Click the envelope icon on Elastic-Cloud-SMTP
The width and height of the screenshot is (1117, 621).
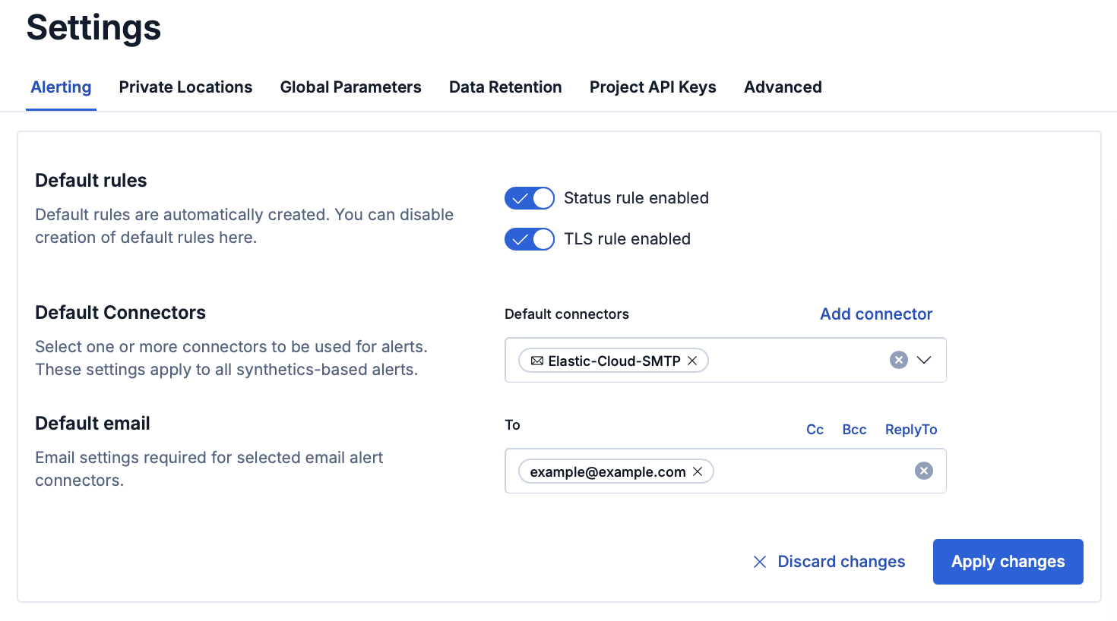click(x=536, y=361)
